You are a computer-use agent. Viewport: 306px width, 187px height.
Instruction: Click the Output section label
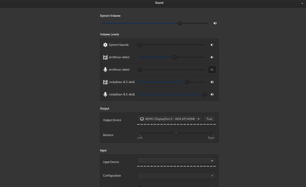click(x=105, y=108)
